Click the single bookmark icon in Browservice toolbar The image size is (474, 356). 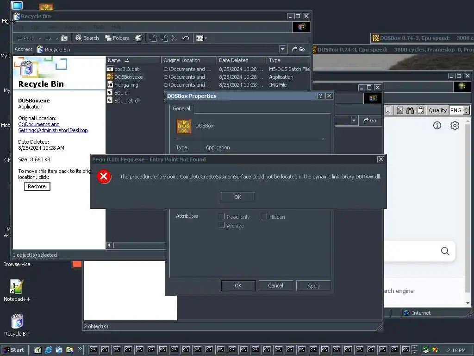[x=388, y=110]
